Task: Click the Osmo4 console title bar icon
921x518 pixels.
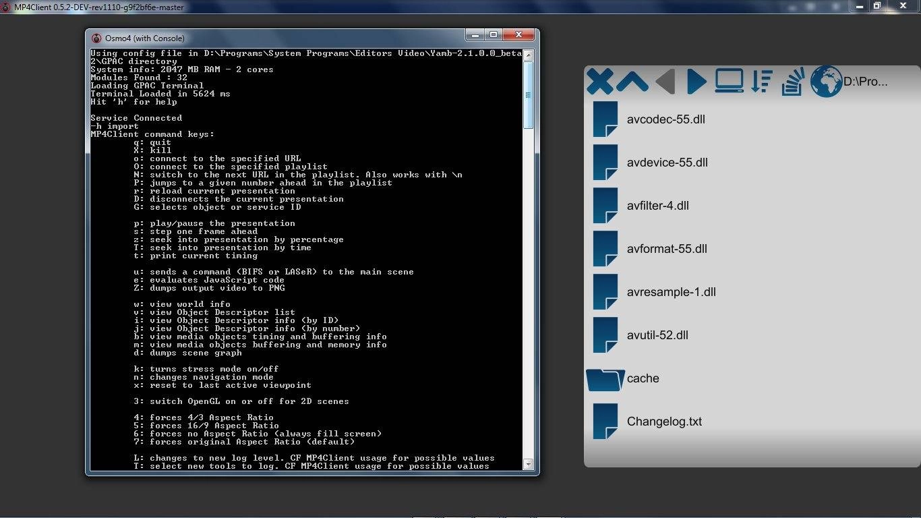Action: 96,38
